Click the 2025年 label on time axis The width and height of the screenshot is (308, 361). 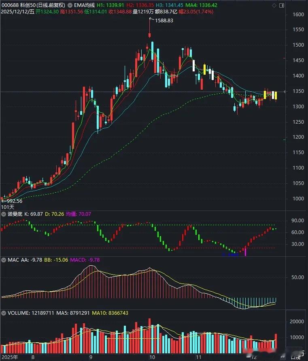pos(10,357)
